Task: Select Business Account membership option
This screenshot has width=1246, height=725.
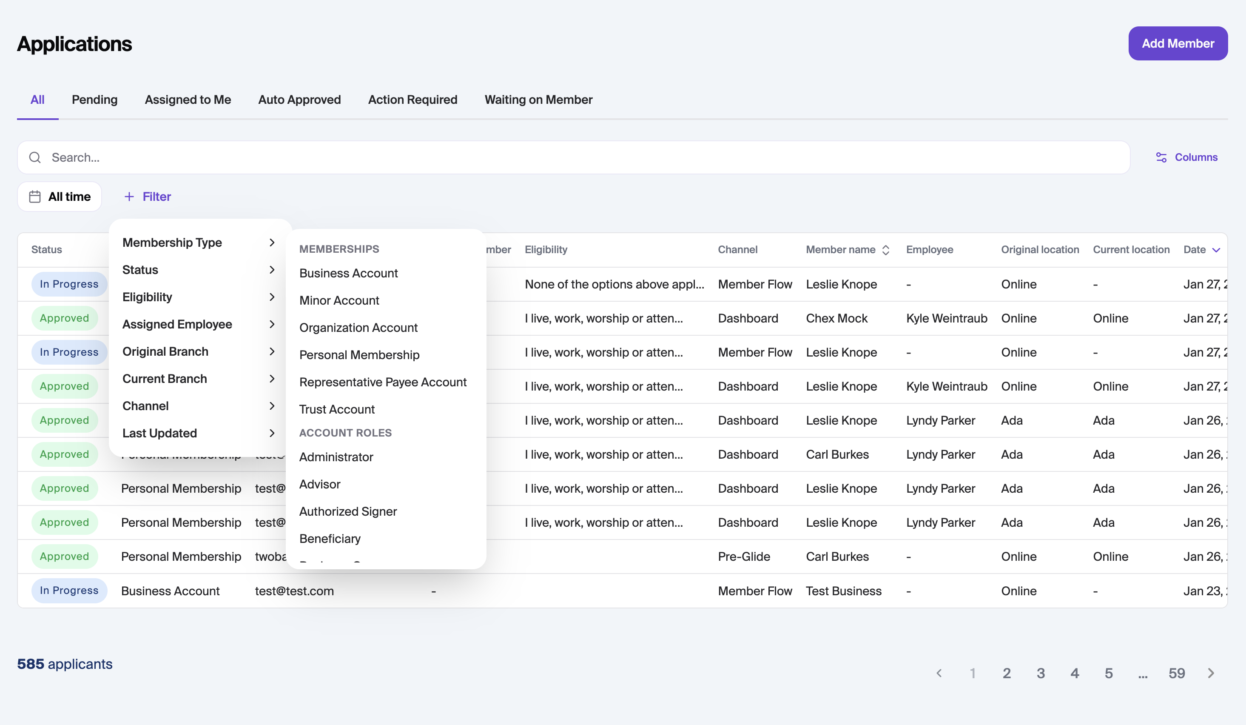Action: [349, 273]
